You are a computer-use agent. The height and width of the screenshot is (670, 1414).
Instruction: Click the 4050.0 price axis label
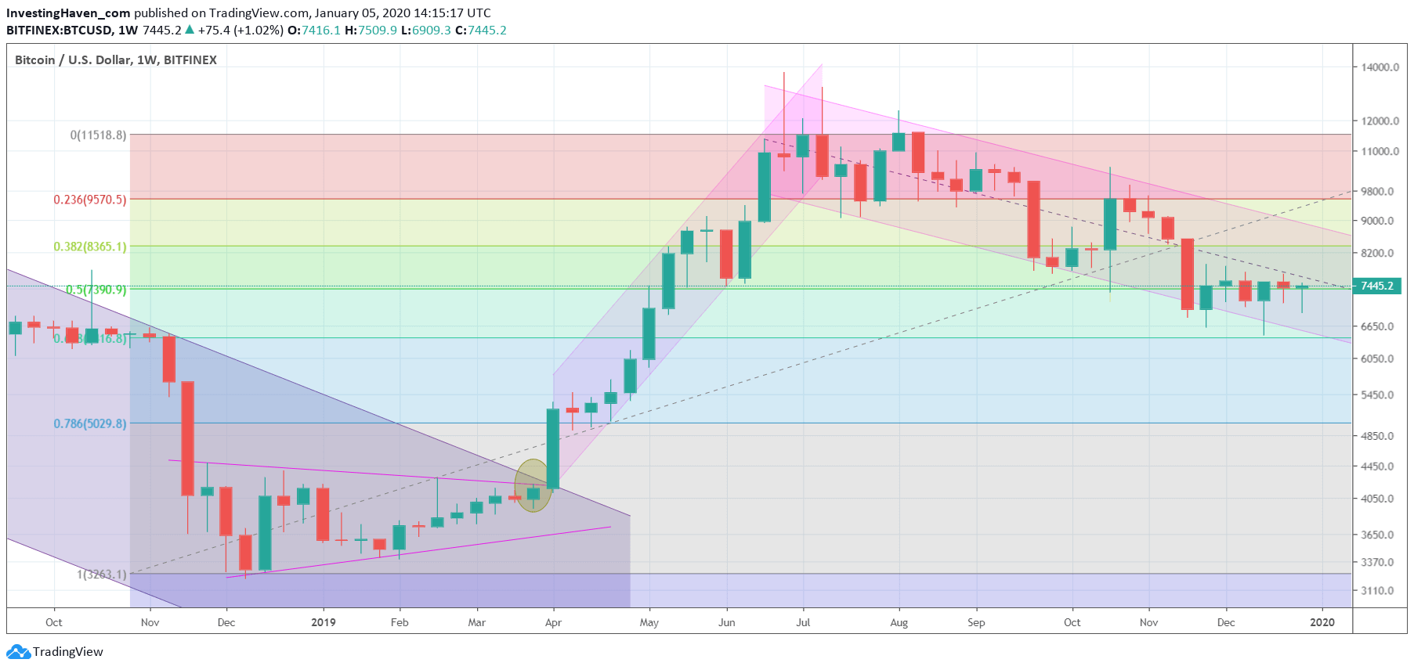(1377, 499)
